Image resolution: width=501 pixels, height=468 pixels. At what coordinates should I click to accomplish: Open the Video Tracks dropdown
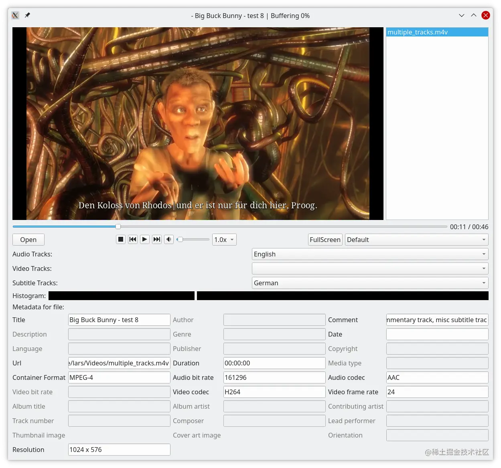click(x=369, y=268)
